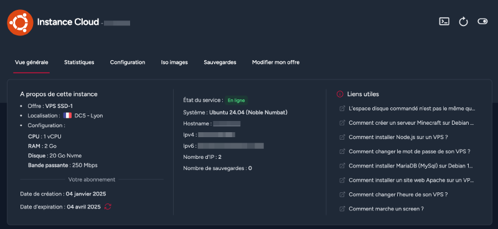Click the "Nombre d'IP : 2" line
498x229 pixels.
202,157
